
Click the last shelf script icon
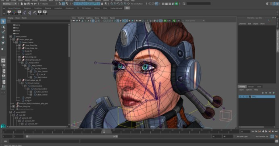45,13
